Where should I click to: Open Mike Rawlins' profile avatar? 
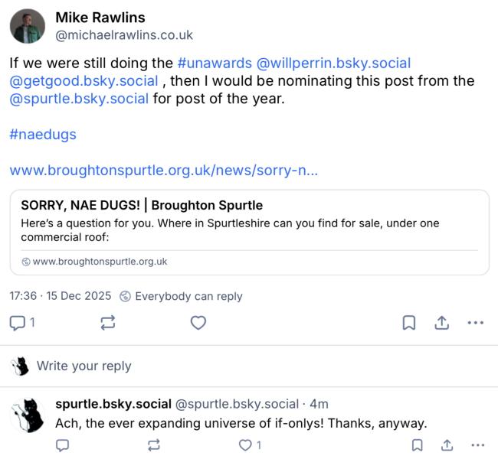[28, 27]
